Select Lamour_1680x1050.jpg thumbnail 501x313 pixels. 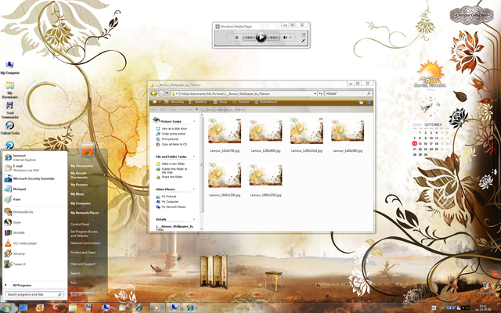265,174
